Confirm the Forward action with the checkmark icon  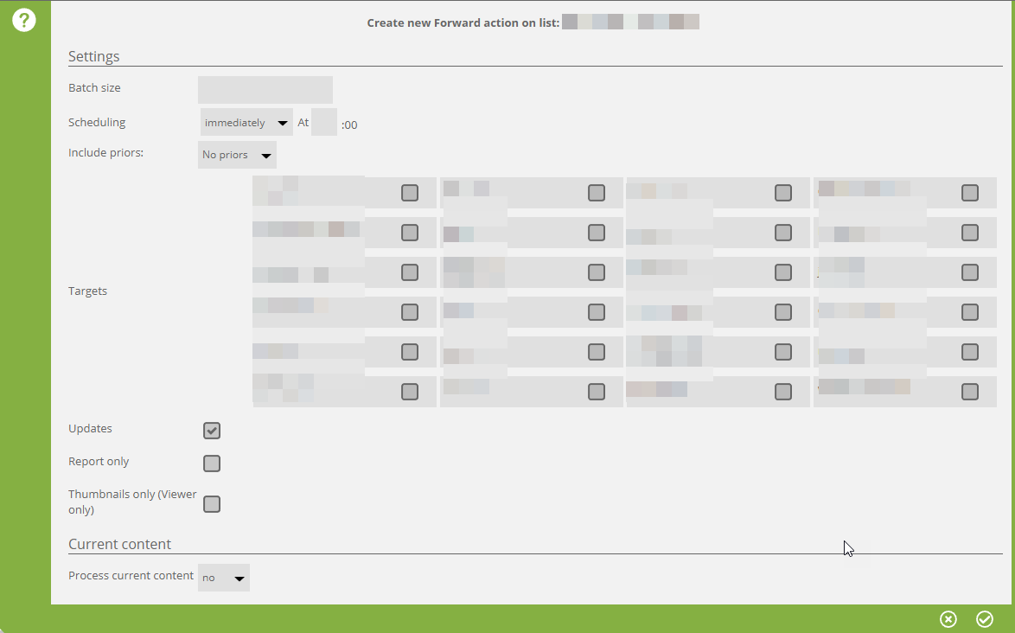985,619
